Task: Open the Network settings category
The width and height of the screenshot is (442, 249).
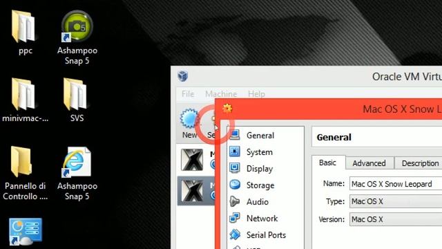Action: (x=262, y=219)
